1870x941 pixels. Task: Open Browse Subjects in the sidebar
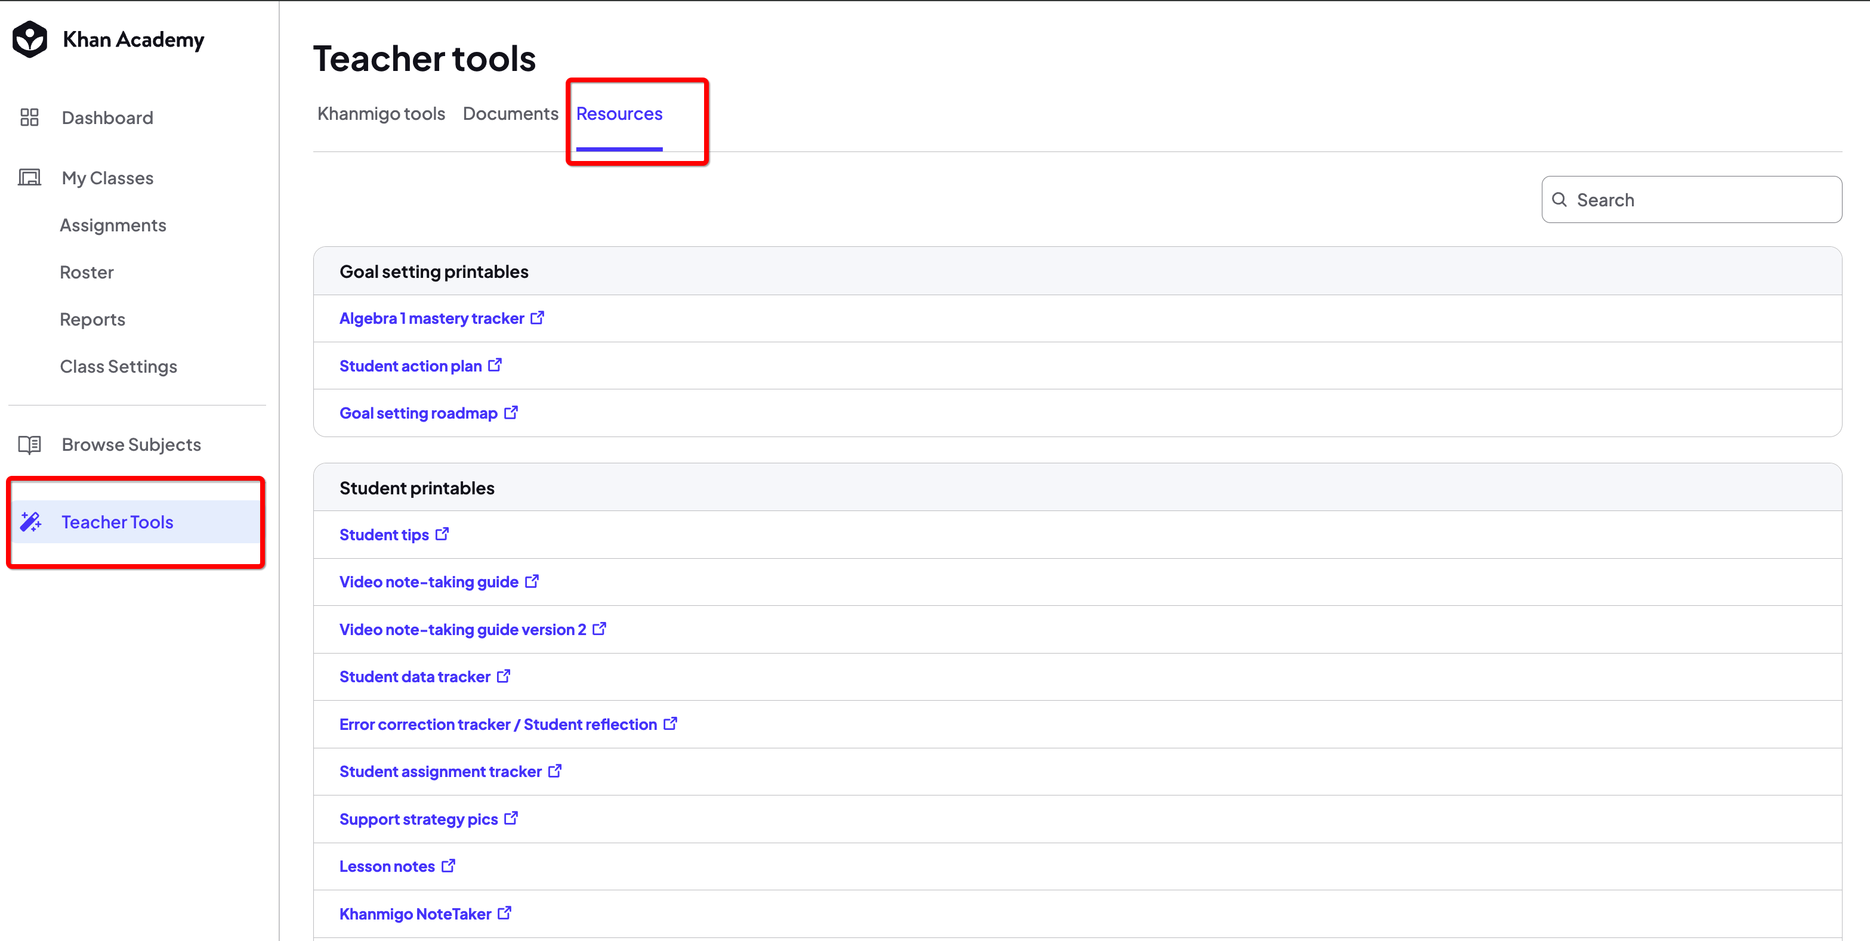131,445
